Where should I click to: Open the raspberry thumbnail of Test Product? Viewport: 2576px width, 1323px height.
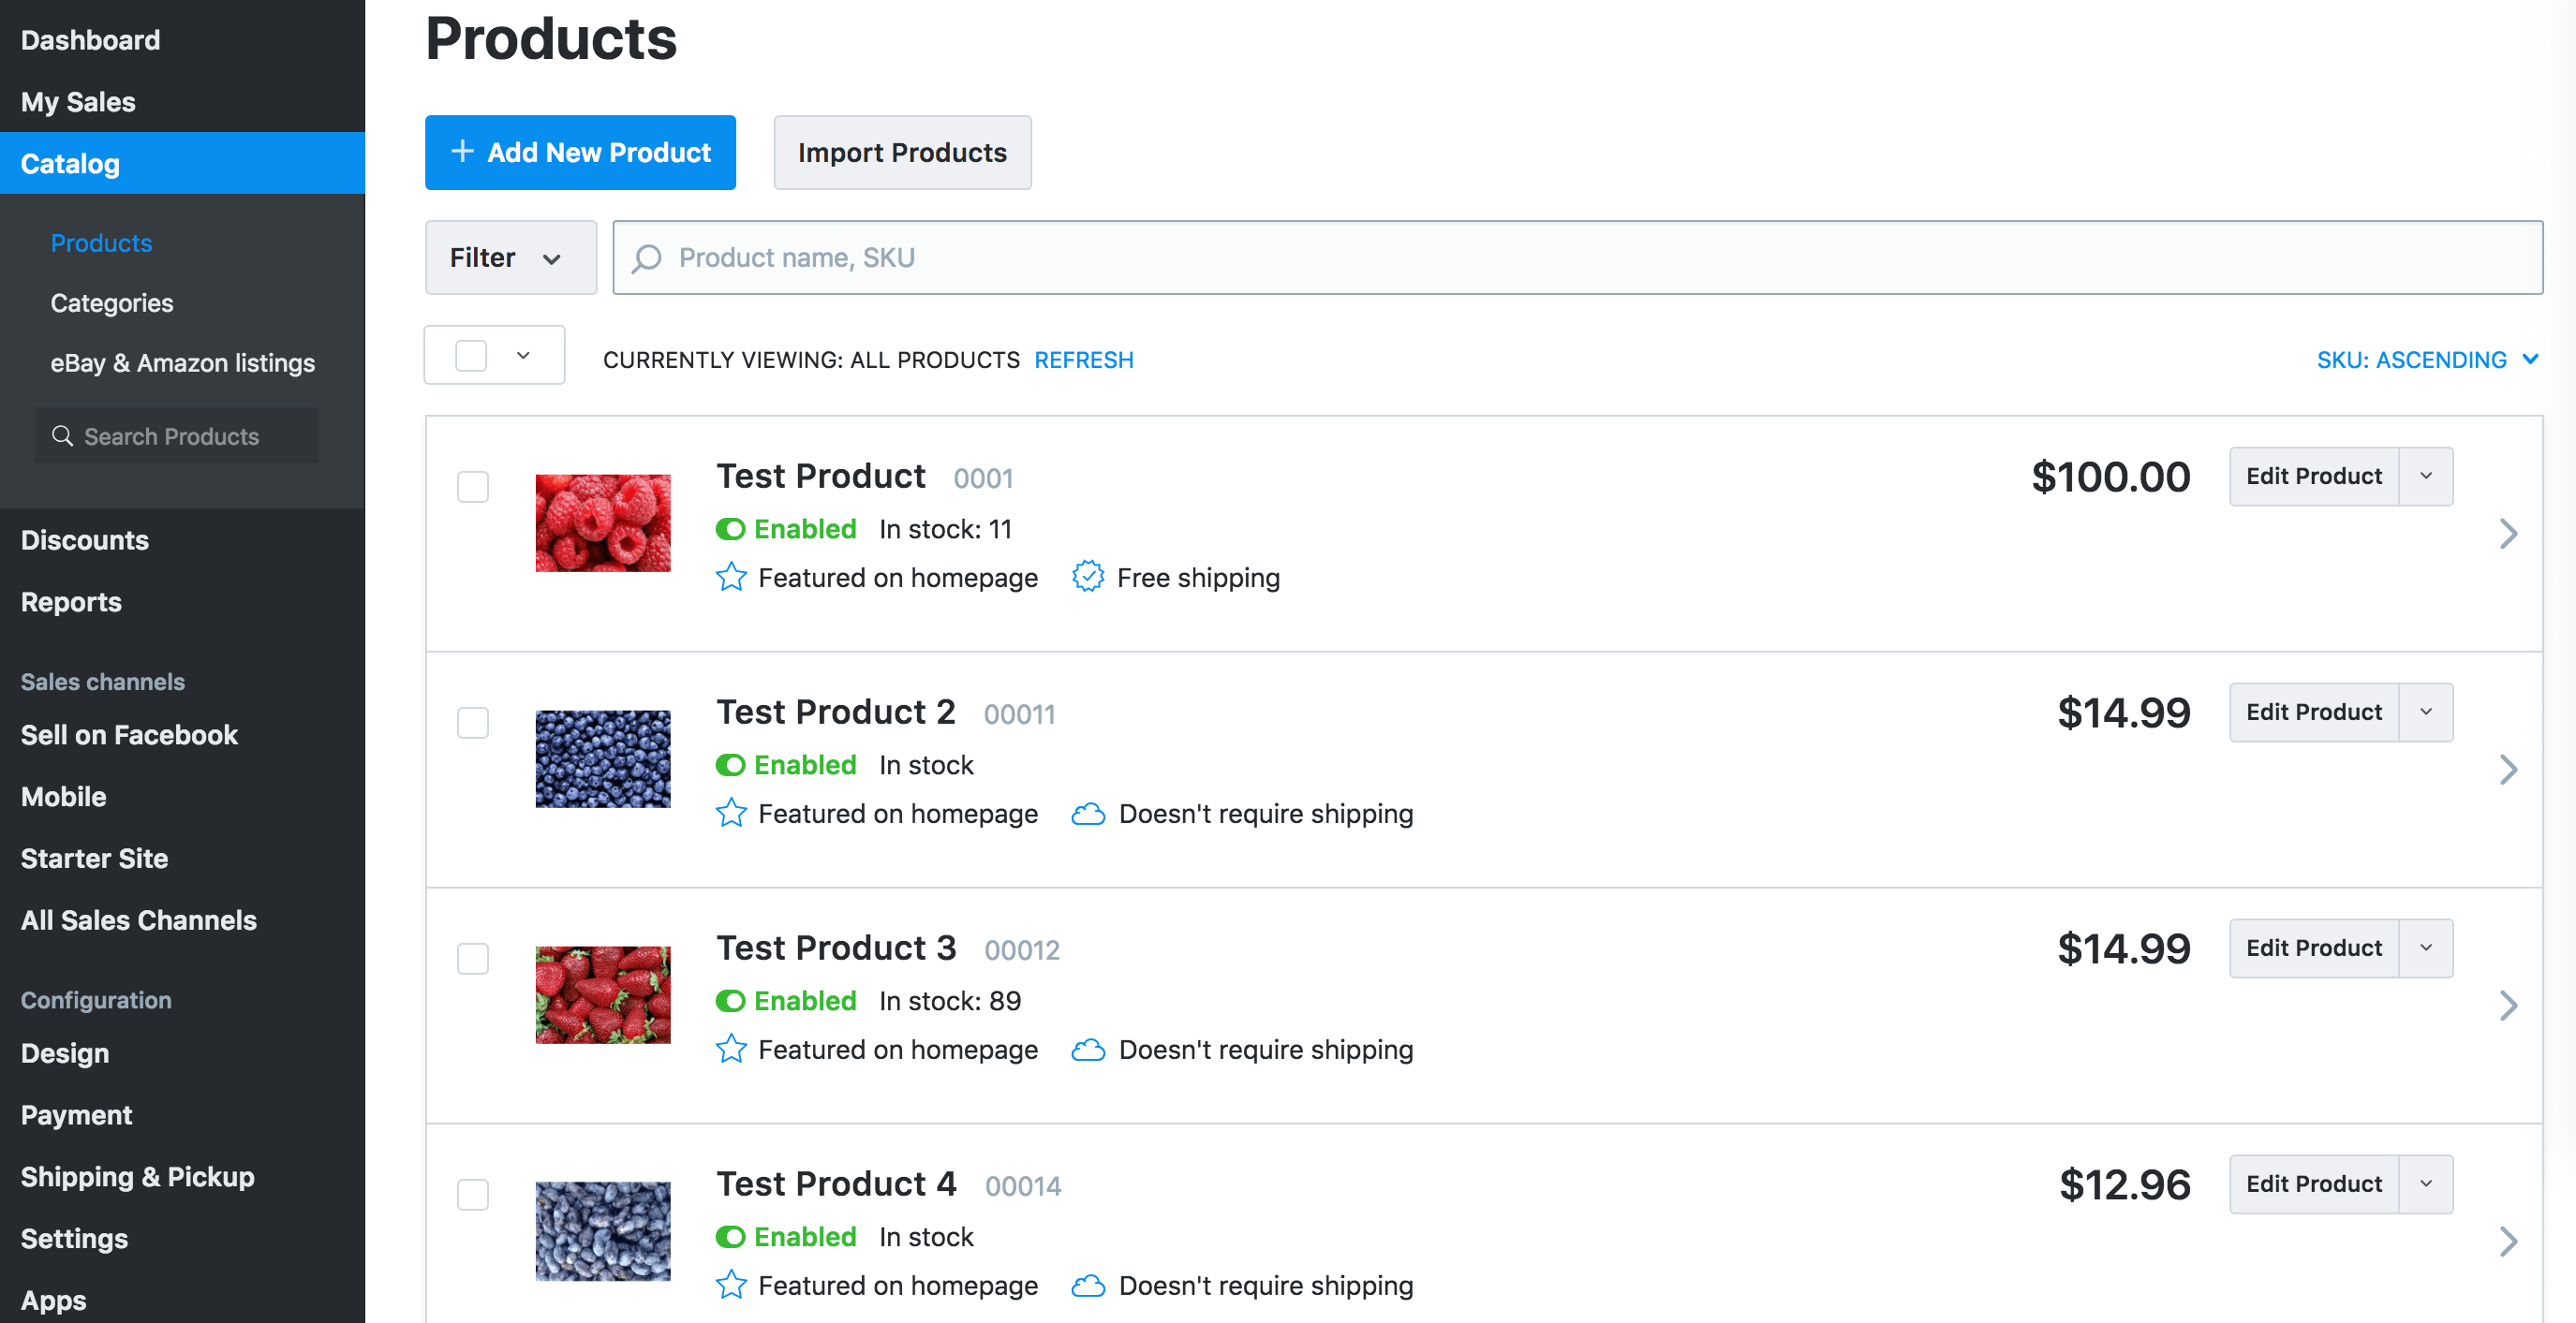coord(602,523)
